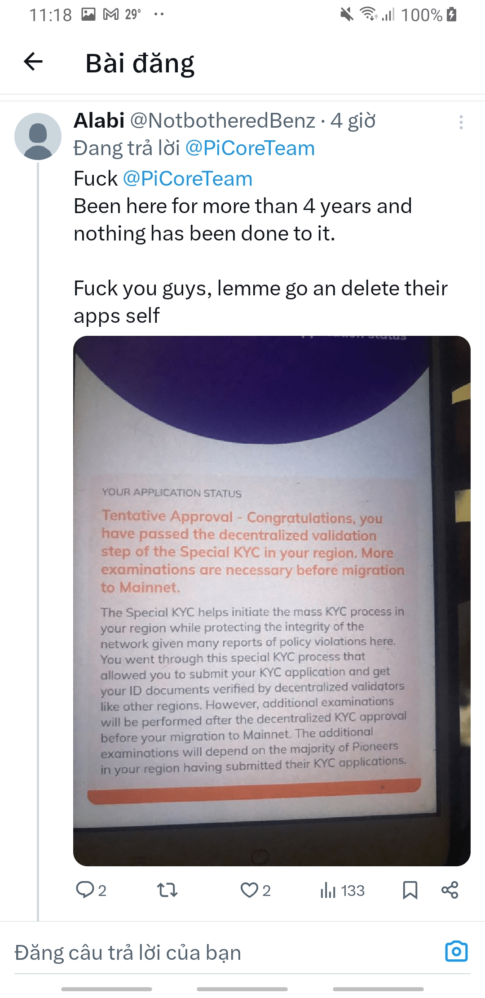Open the attached KYC status photo
Screen dimensions: 485x998
(x=272, y=601)
